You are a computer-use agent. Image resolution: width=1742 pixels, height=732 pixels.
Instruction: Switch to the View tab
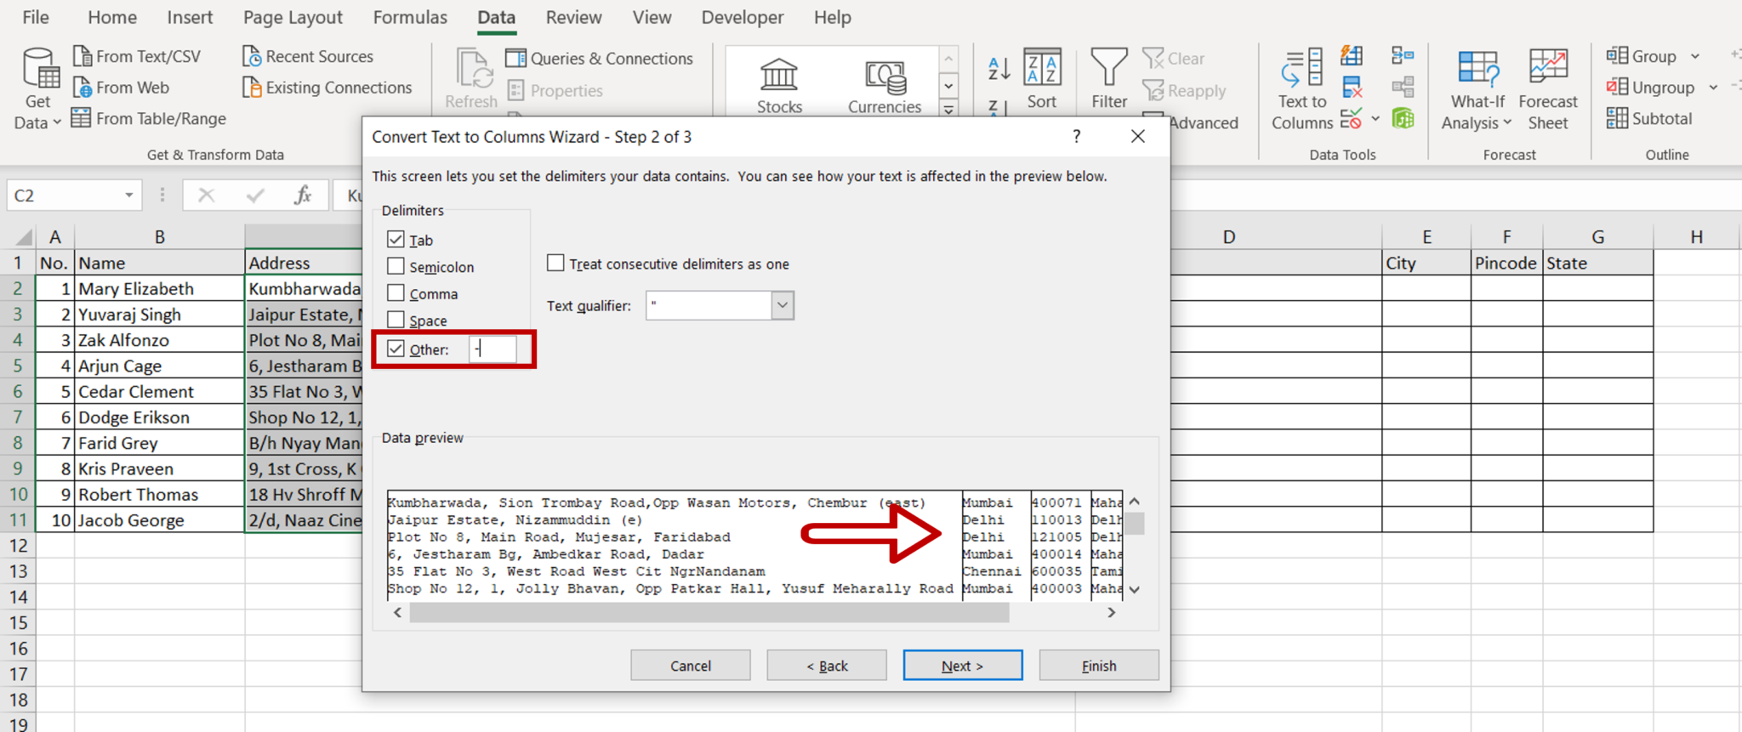pyautogui.click(x=652, y=17)
